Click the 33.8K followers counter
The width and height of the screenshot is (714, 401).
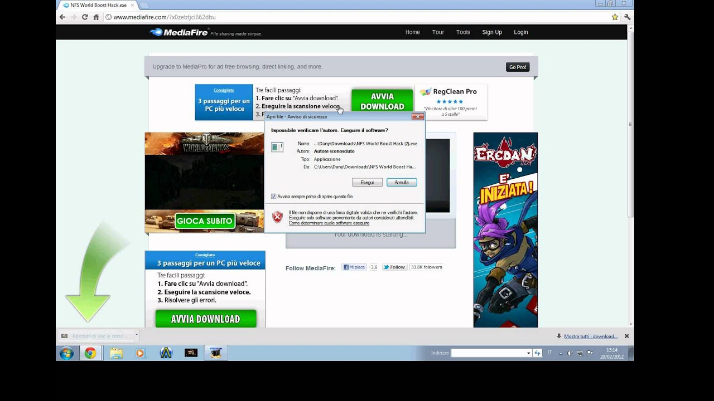click(427, 267)
